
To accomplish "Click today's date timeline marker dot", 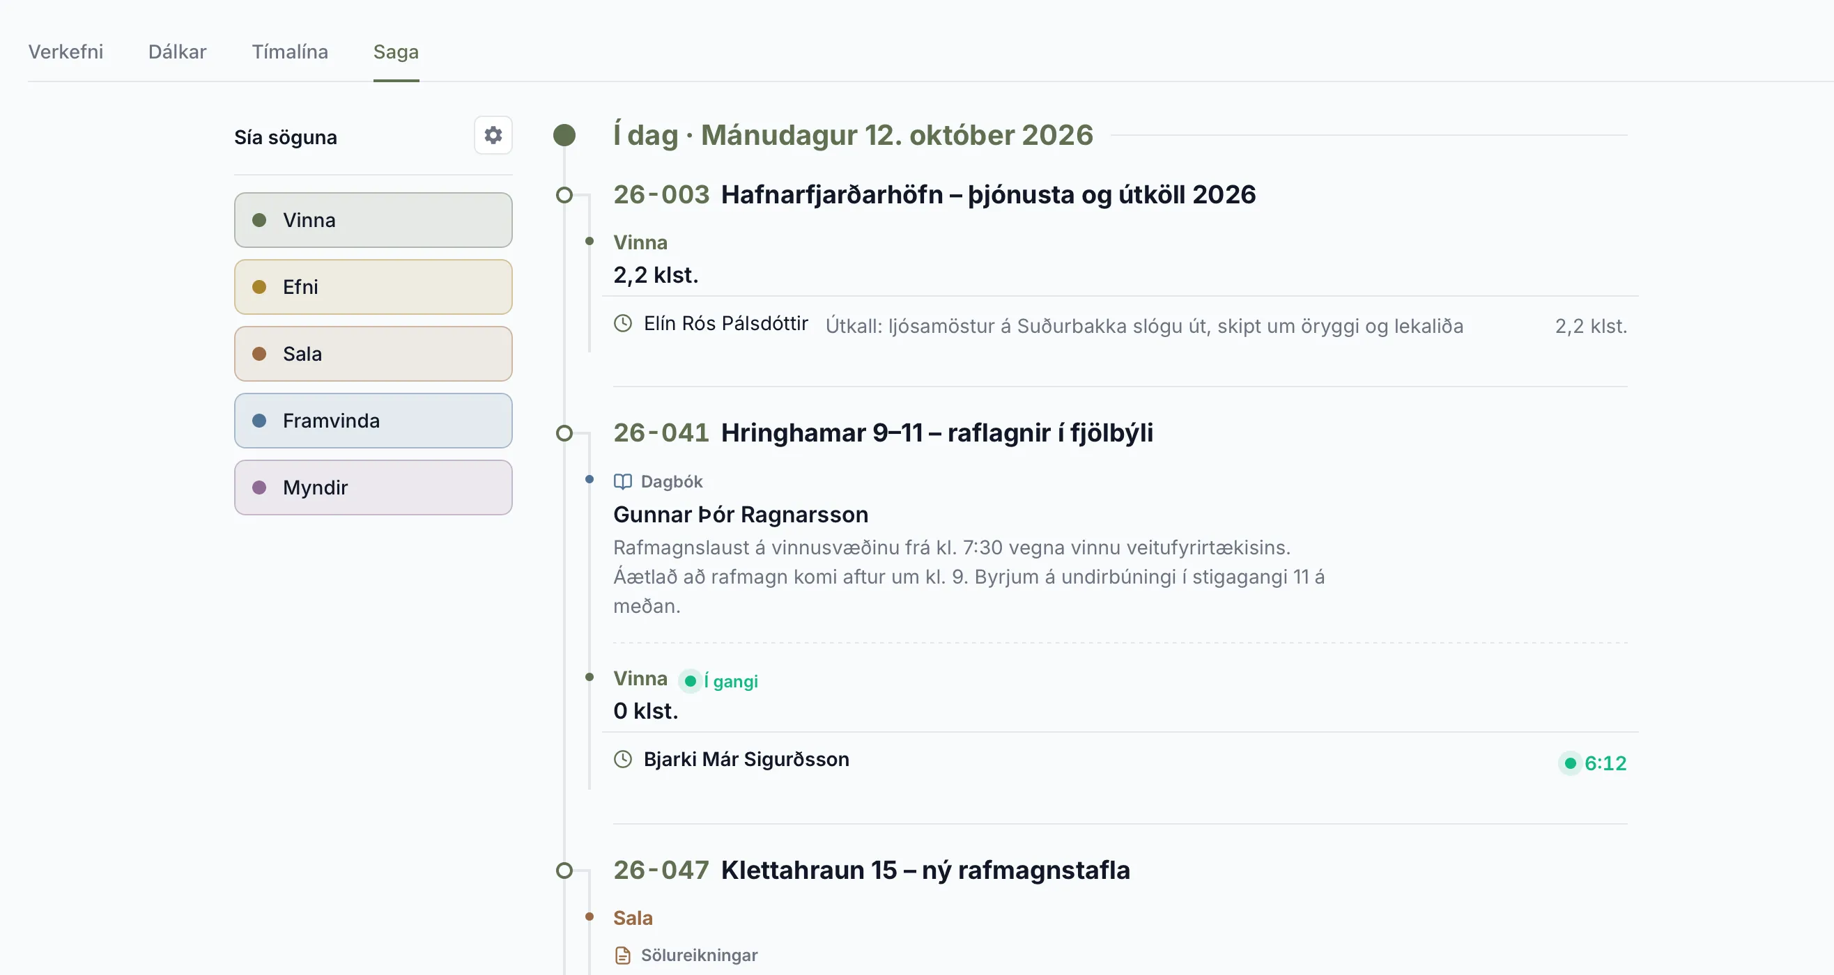I will click(564, 135).
